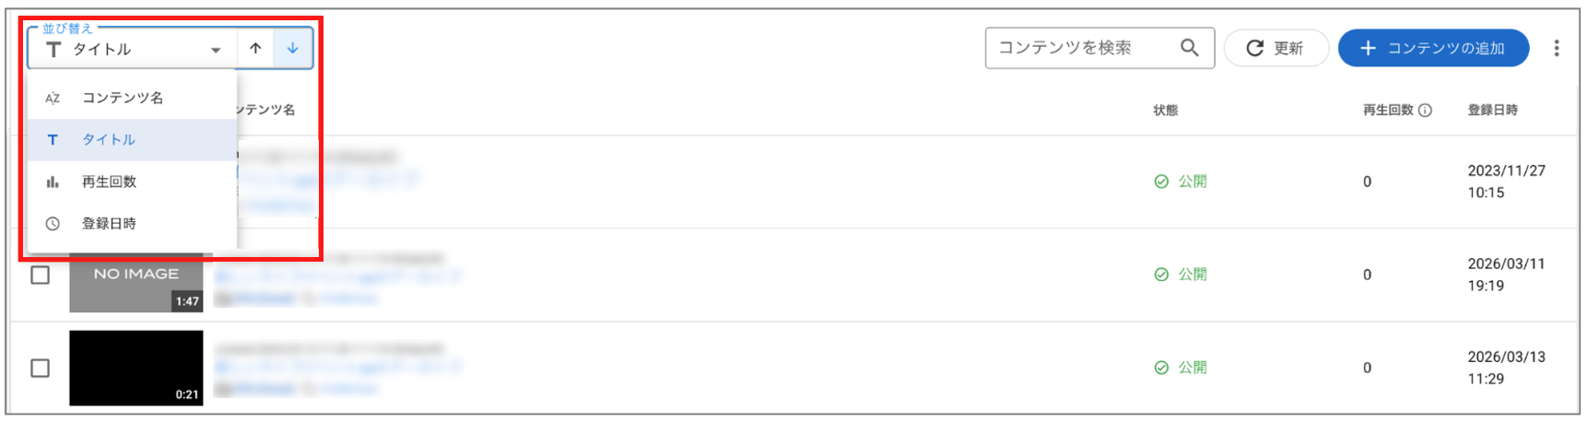
Task: Open the NO IMAGE 1:47 thumbnail
Action: coord(136,282)
